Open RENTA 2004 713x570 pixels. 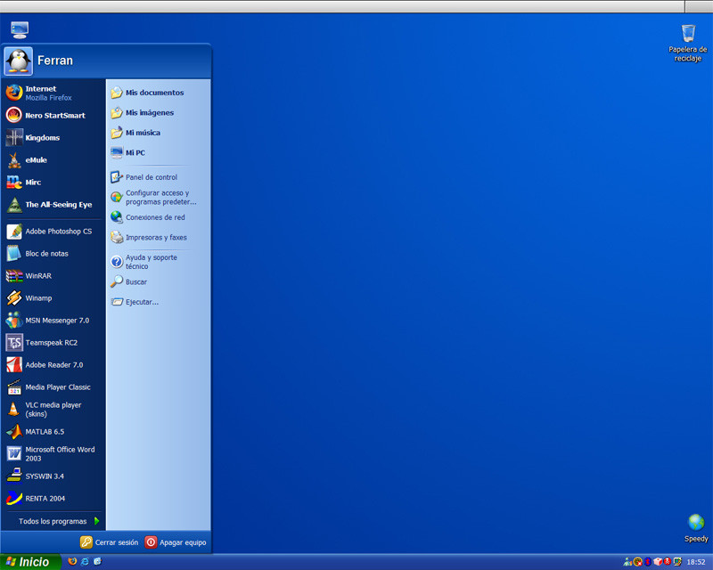click(x=53, y=498)
